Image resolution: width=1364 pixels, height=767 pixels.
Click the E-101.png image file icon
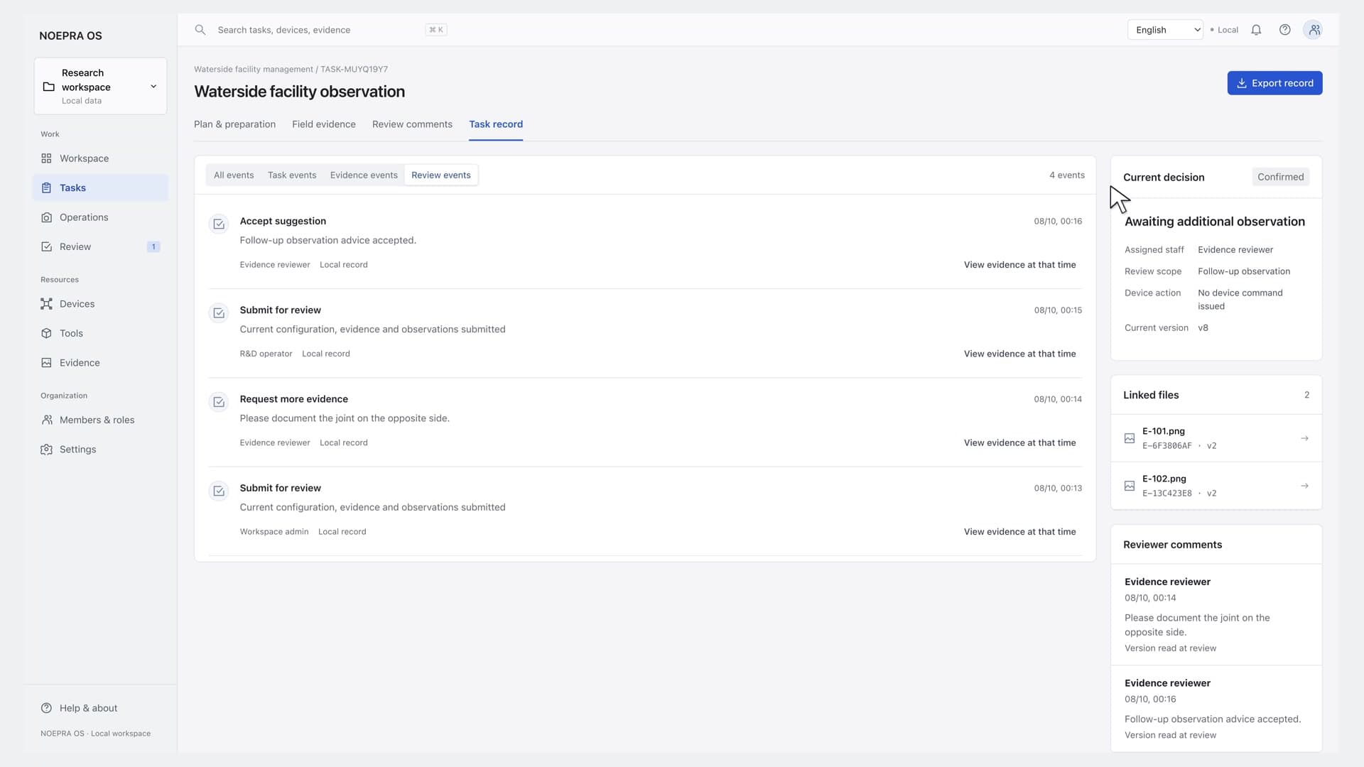point(1130,438)
